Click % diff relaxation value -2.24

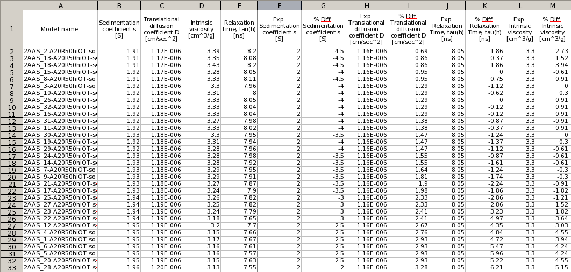(x=484, y=184)
